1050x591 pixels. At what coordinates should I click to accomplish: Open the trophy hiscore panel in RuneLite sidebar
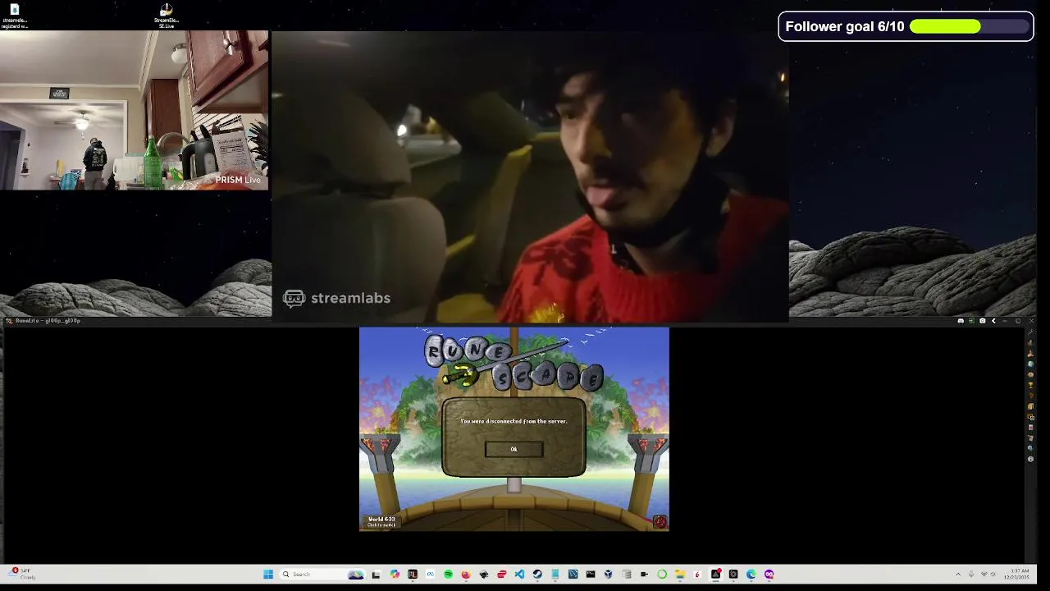[x=1030, y=385]
